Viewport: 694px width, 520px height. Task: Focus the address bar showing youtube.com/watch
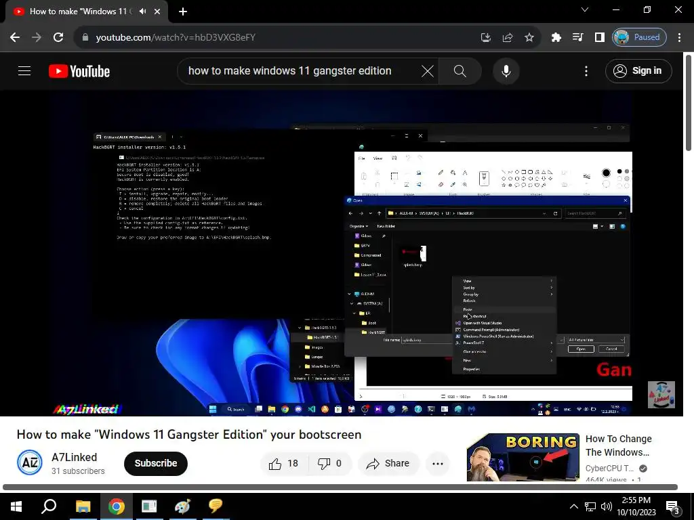[x=283, y=37]
